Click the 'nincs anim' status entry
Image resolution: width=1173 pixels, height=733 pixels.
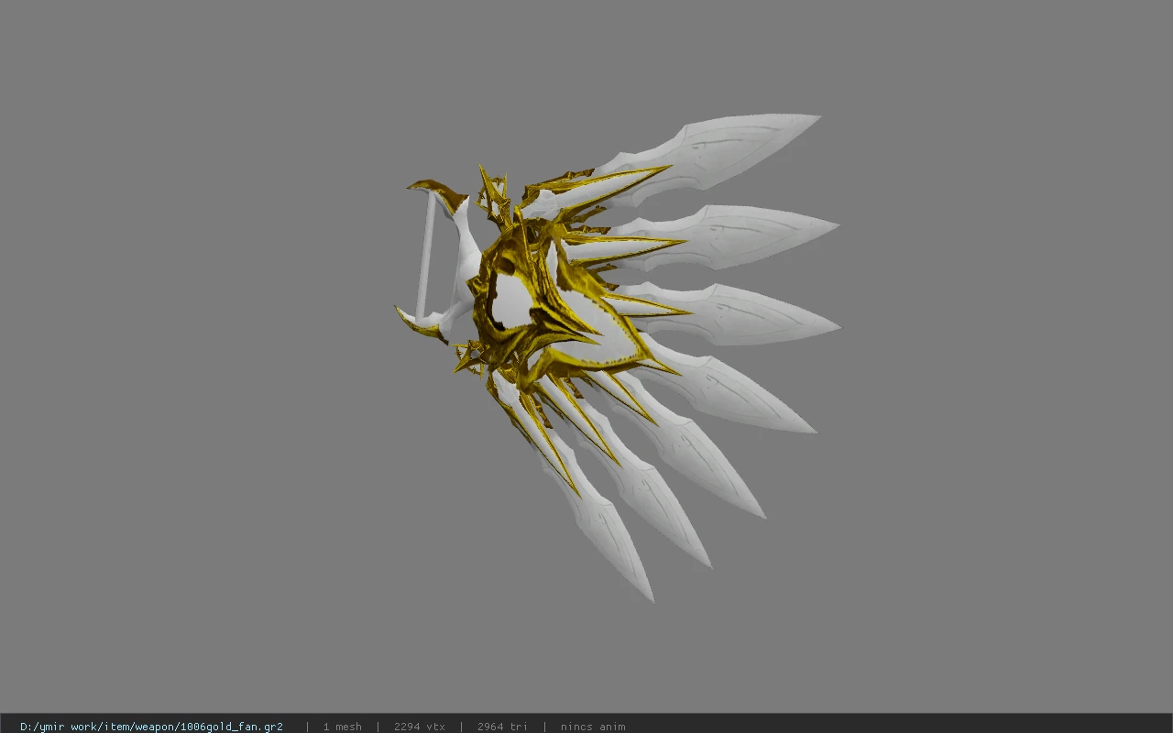click(593, 727)
